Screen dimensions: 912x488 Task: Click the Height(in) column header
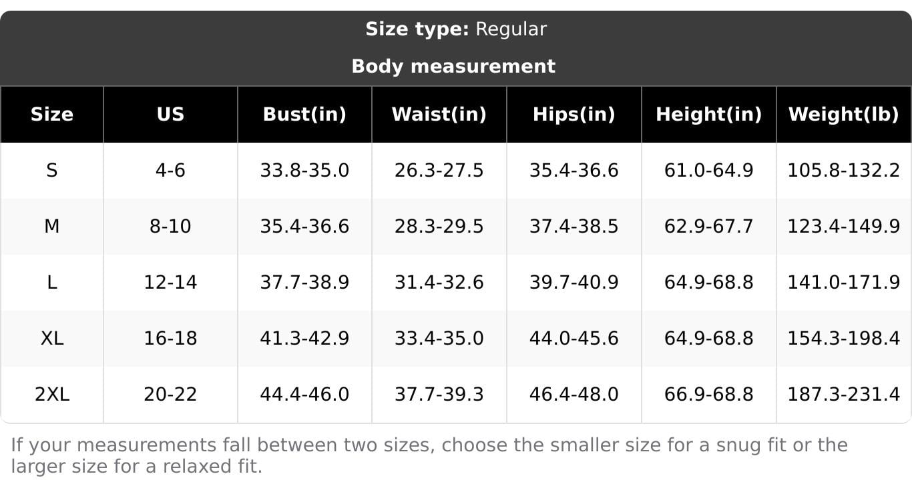[x=708, y=114]
